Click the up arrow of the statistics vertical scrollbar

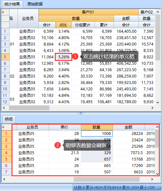coord(158,12)
